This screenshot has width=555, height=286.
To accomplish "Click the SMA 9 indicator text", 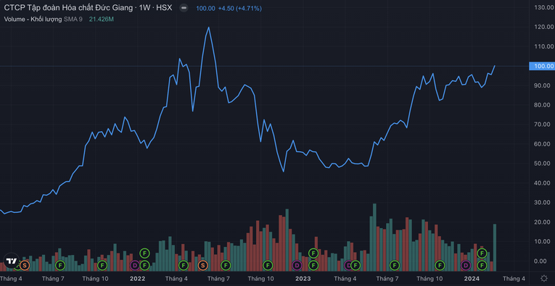I will click(73, 19).
